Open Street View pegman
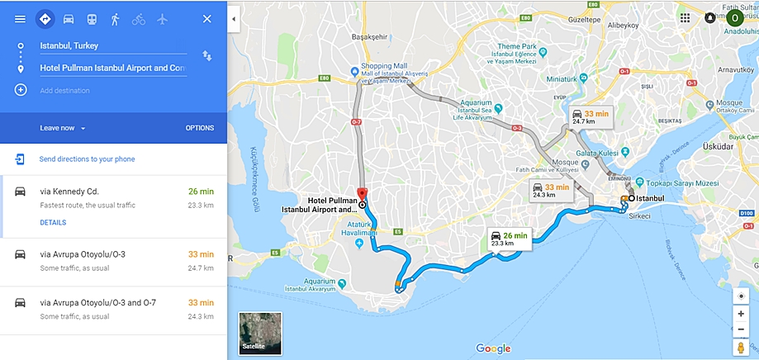 741,348
